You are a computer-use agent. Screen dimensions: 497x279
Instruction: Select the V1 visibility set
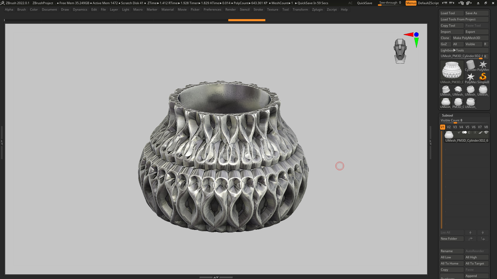coord(442,127)
